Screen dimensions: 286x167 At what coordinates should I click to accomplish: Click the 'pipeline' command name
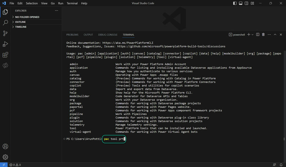coord(76,114)
